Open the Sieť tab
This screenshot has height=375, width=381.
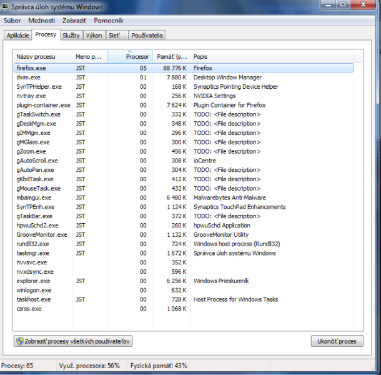coord(117,36)
